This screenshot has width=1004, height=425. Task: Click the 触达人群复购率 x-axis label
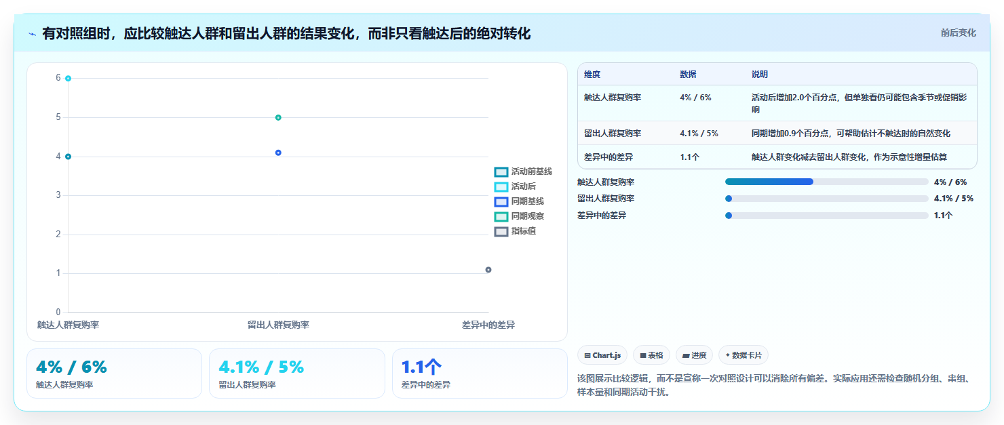click(x=69, y=325)
